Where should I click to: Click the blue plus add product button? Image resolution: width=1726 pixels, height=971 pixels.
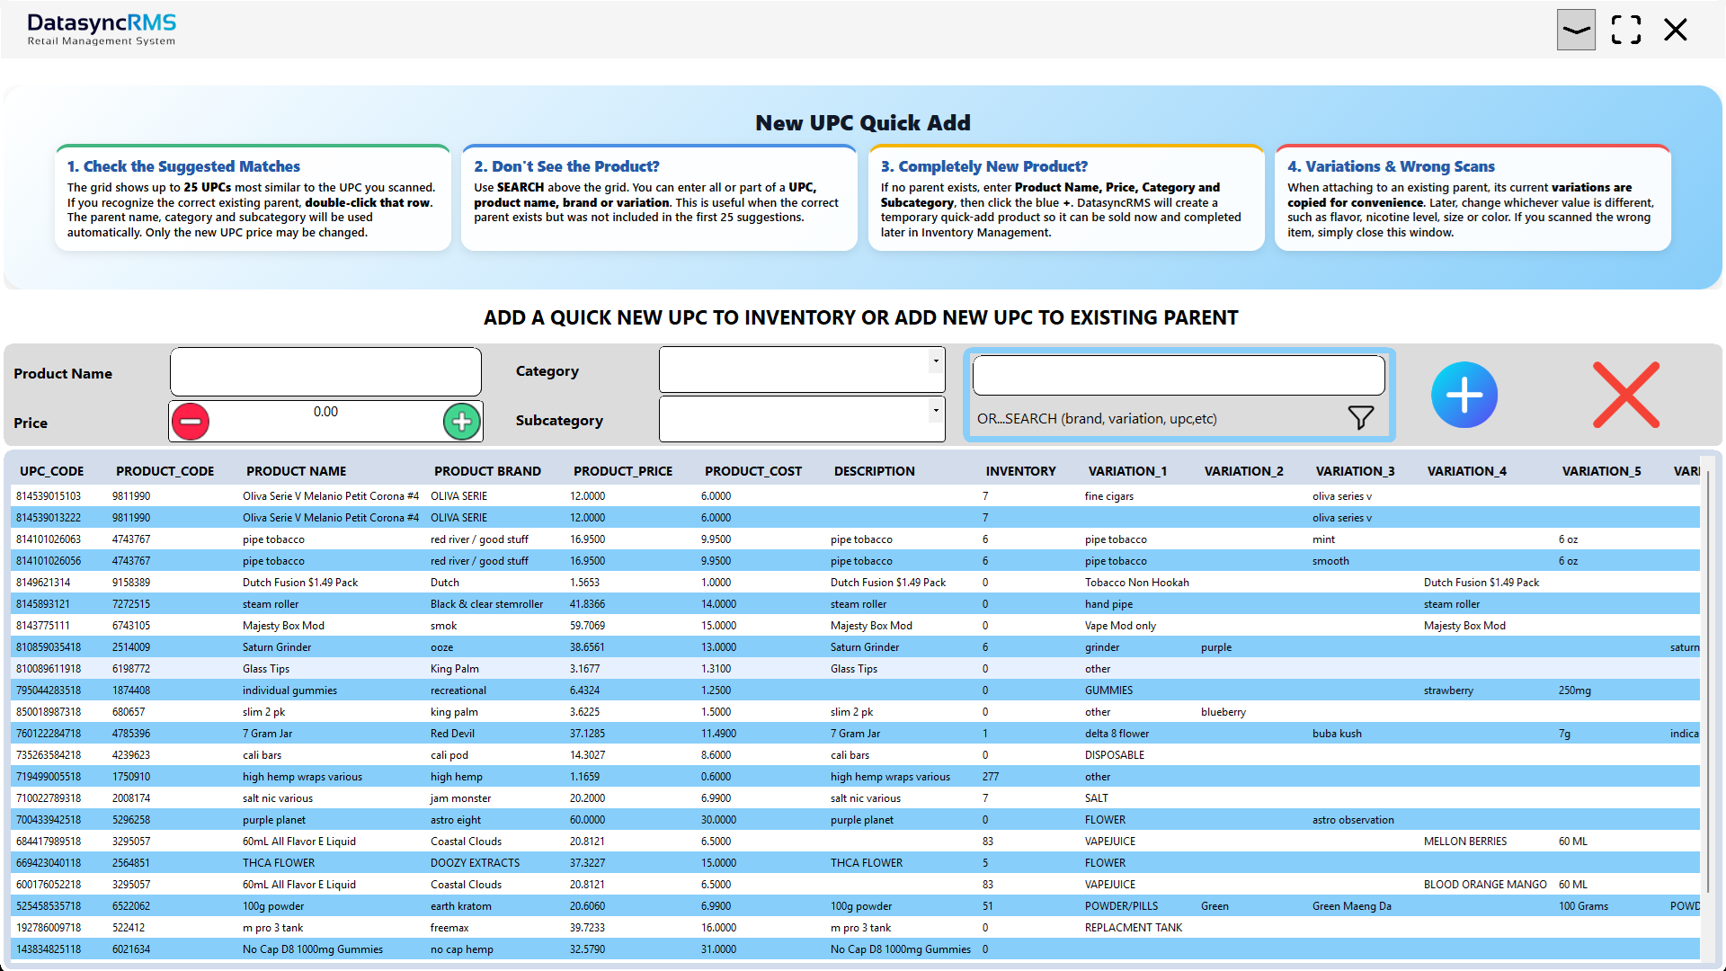1464,395
